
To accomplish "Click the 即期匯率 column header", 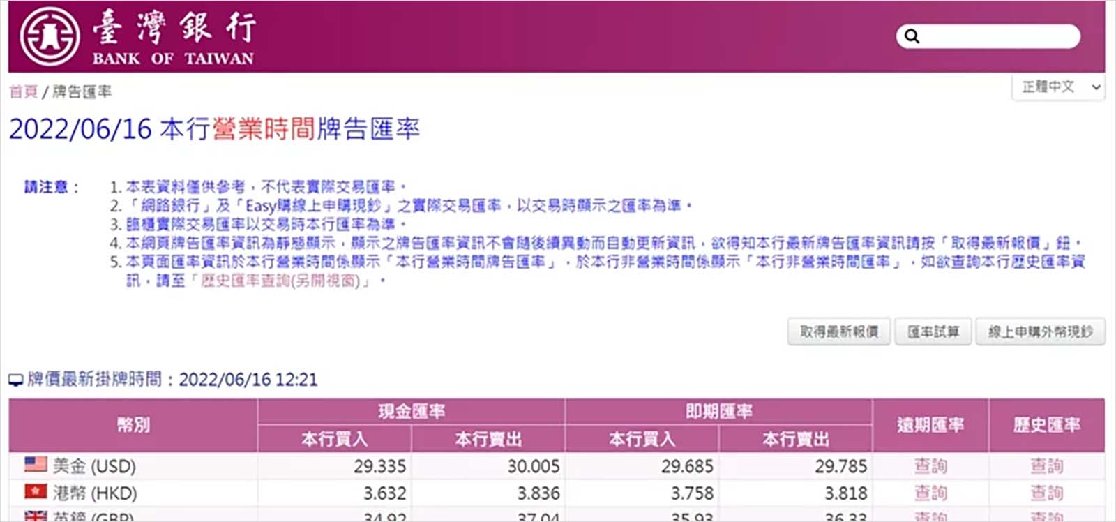I will 719,411.
